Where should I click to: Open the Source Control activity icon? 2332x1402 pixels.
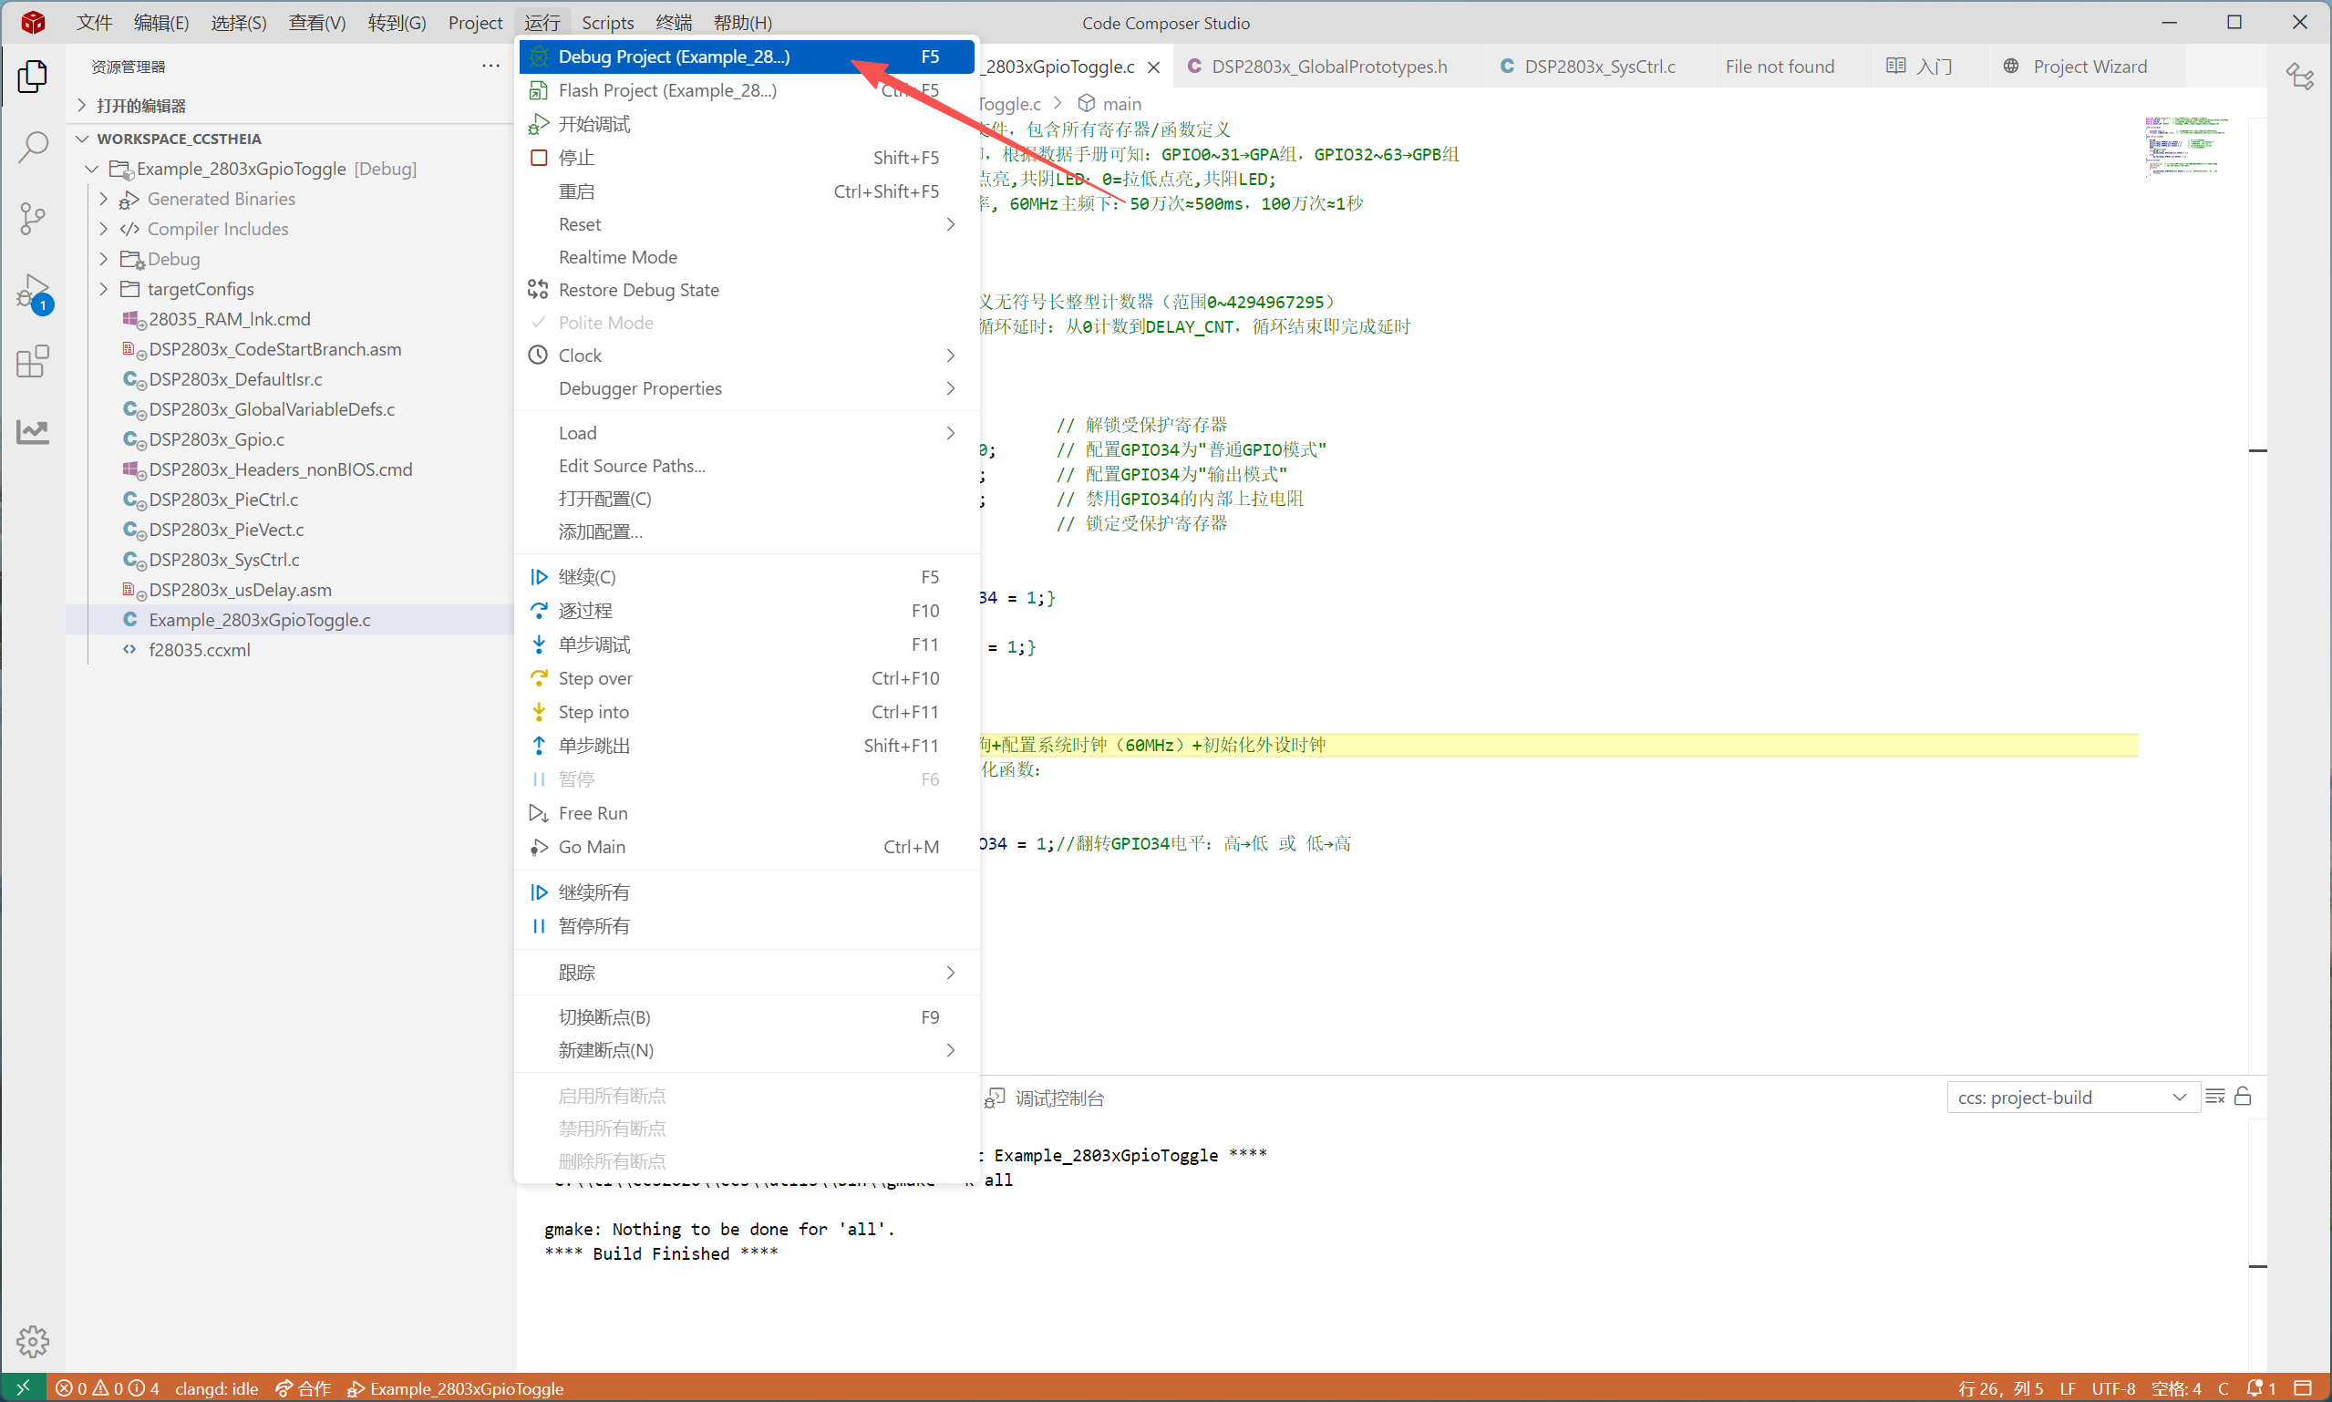(x=33, y=218)
